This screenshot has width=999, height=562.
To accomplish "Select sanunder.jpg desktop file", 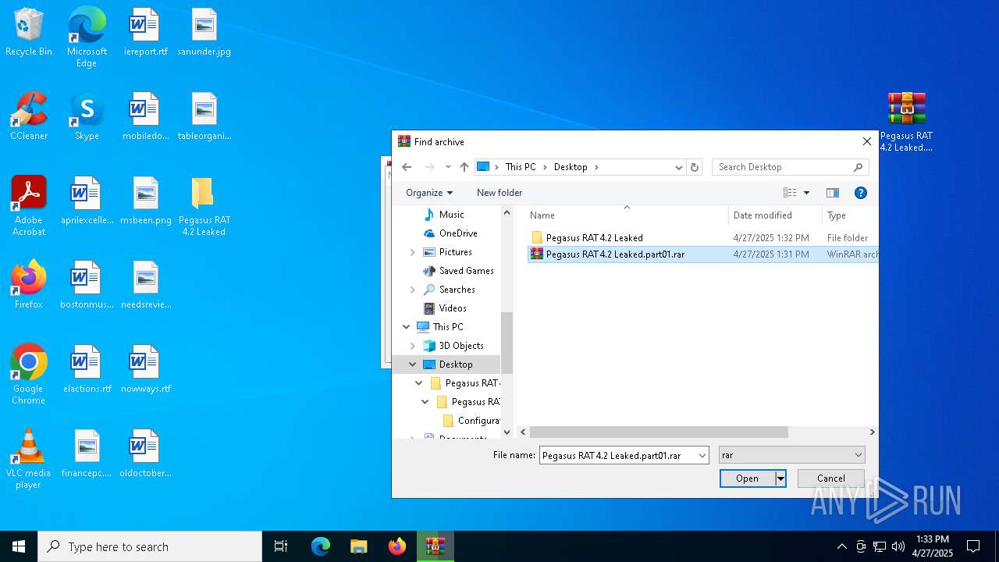I will (204, 33).
